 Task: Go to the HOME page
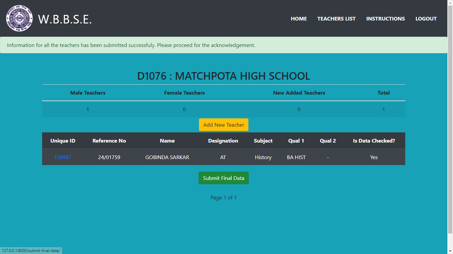click(298, 19)
